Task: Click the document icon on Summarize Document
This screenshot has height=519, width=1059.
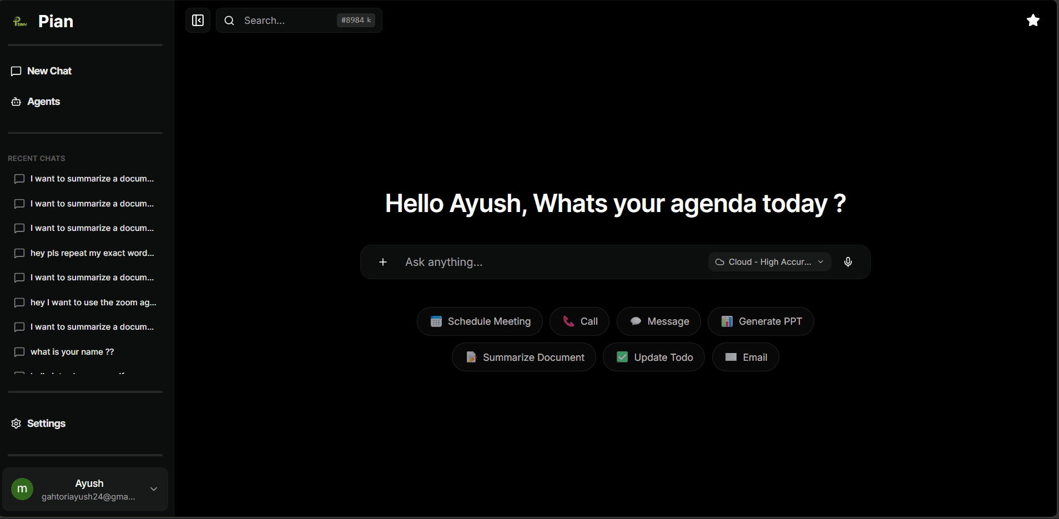Action: (x=471, y=357)
